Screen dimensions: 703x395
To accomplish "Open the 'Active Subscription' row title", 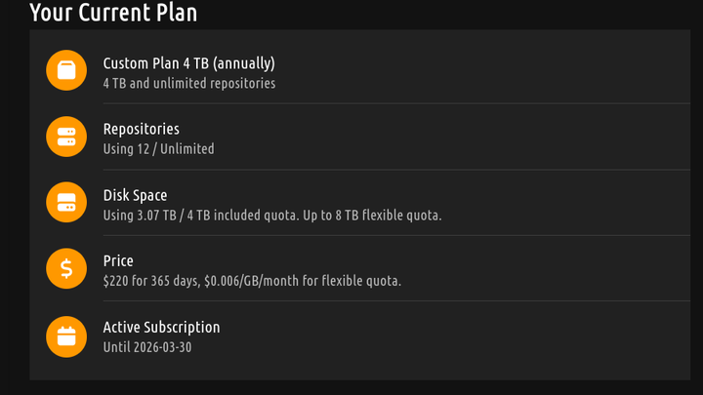I will click(161, 328).
